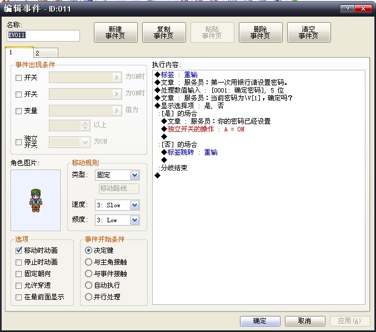Uncheck 移动时动画 option
The width and height of the screenshot is (376, 332).
pyautogui.click(x=18, y=251)
